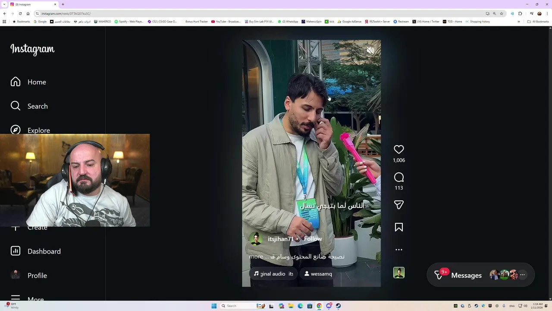Open taskbar clock and date

(537, 306)
